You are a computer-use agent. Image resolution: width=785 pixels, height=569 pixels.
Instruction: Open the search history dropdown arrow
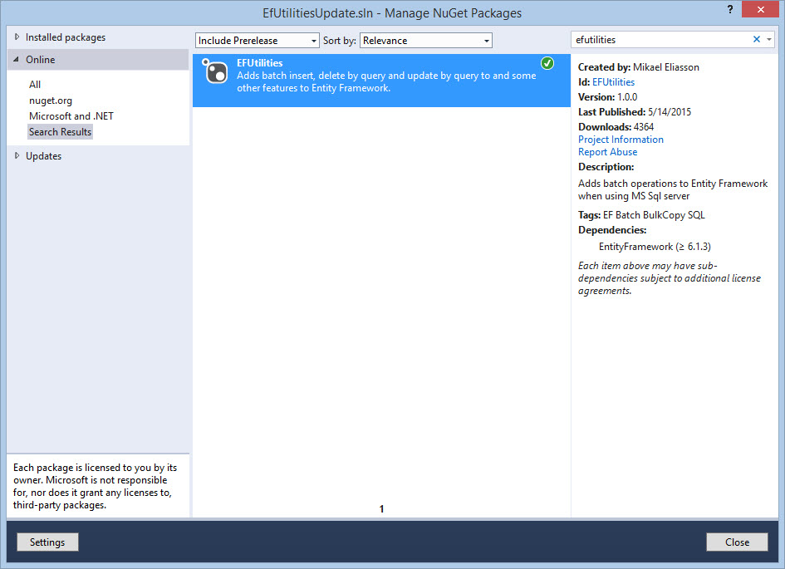click(x=769, y=39)
